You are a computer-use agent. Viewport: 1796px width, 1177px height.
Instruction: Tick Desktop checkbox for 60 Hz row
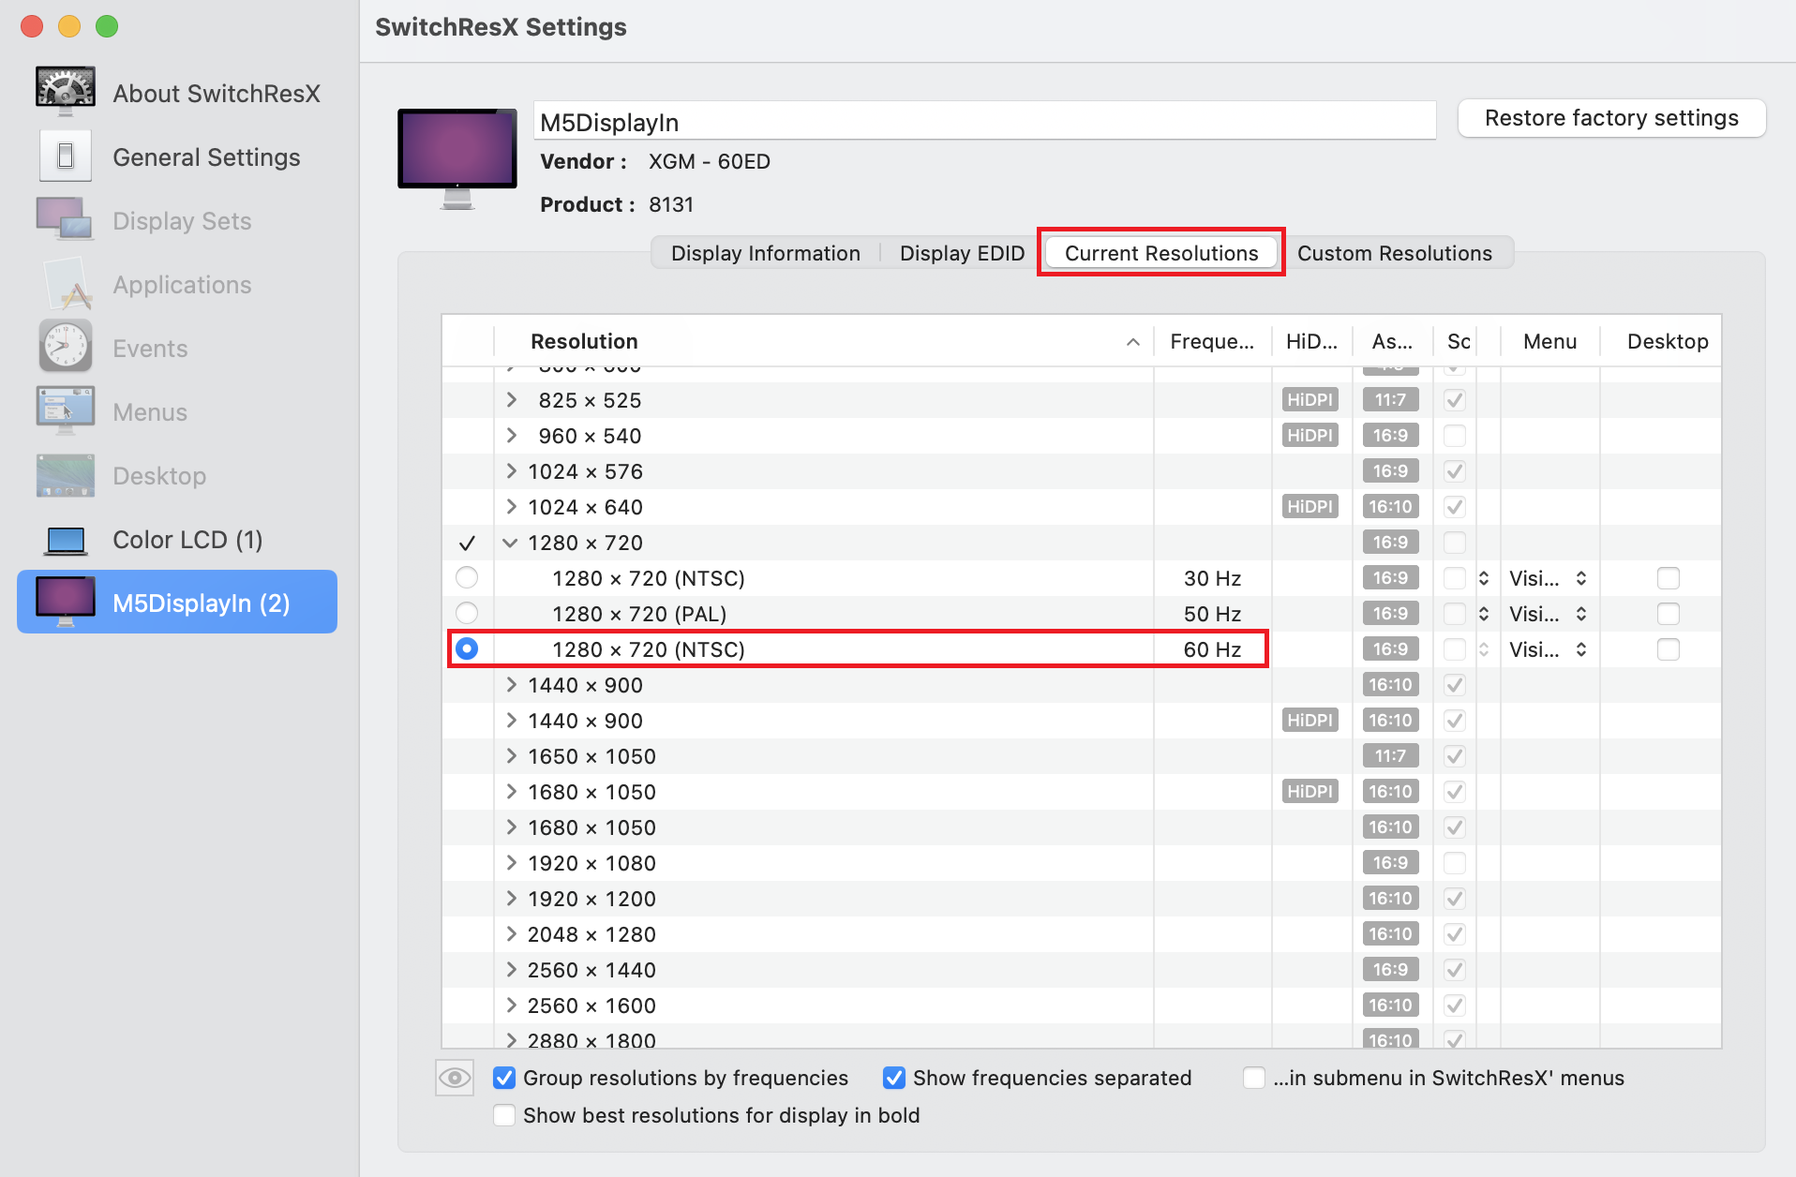coord(1669,649)
